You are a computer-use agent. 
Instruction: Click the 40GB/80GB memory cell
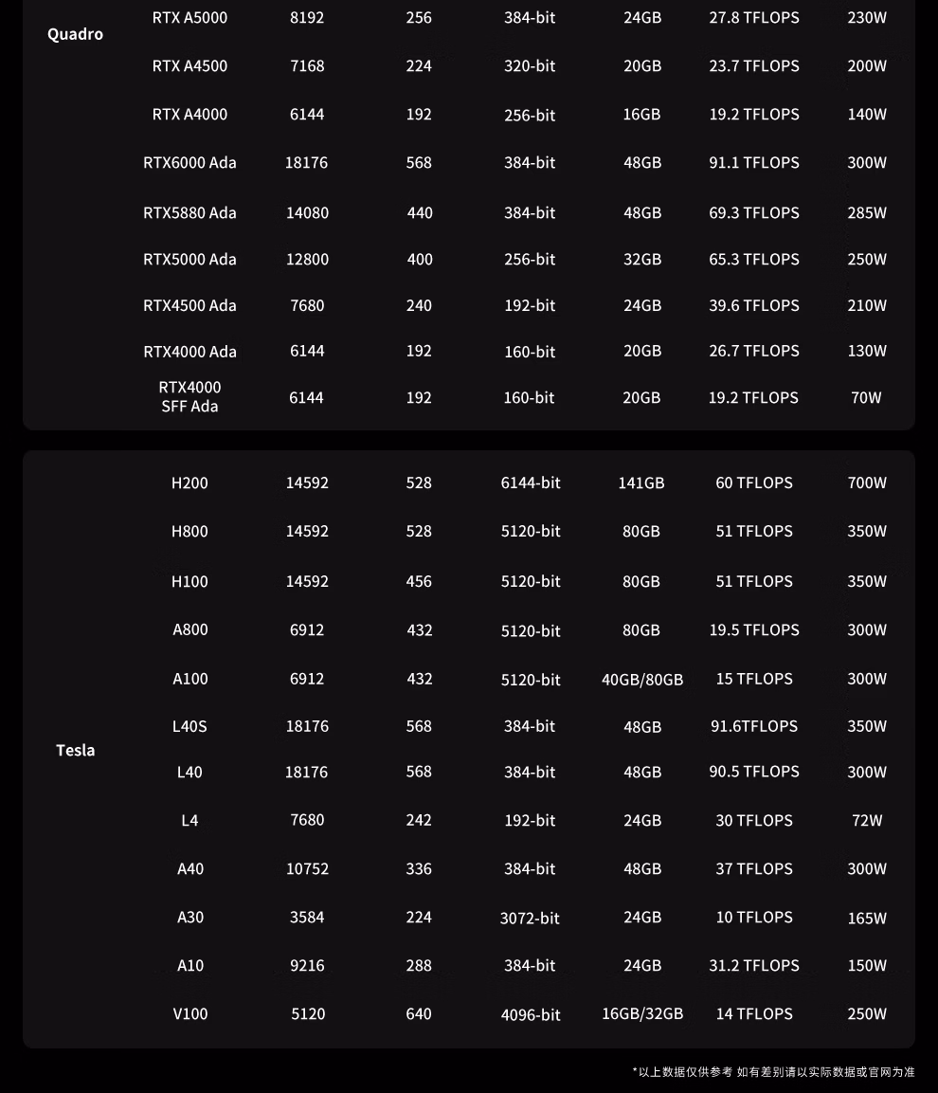pos(642,679)
